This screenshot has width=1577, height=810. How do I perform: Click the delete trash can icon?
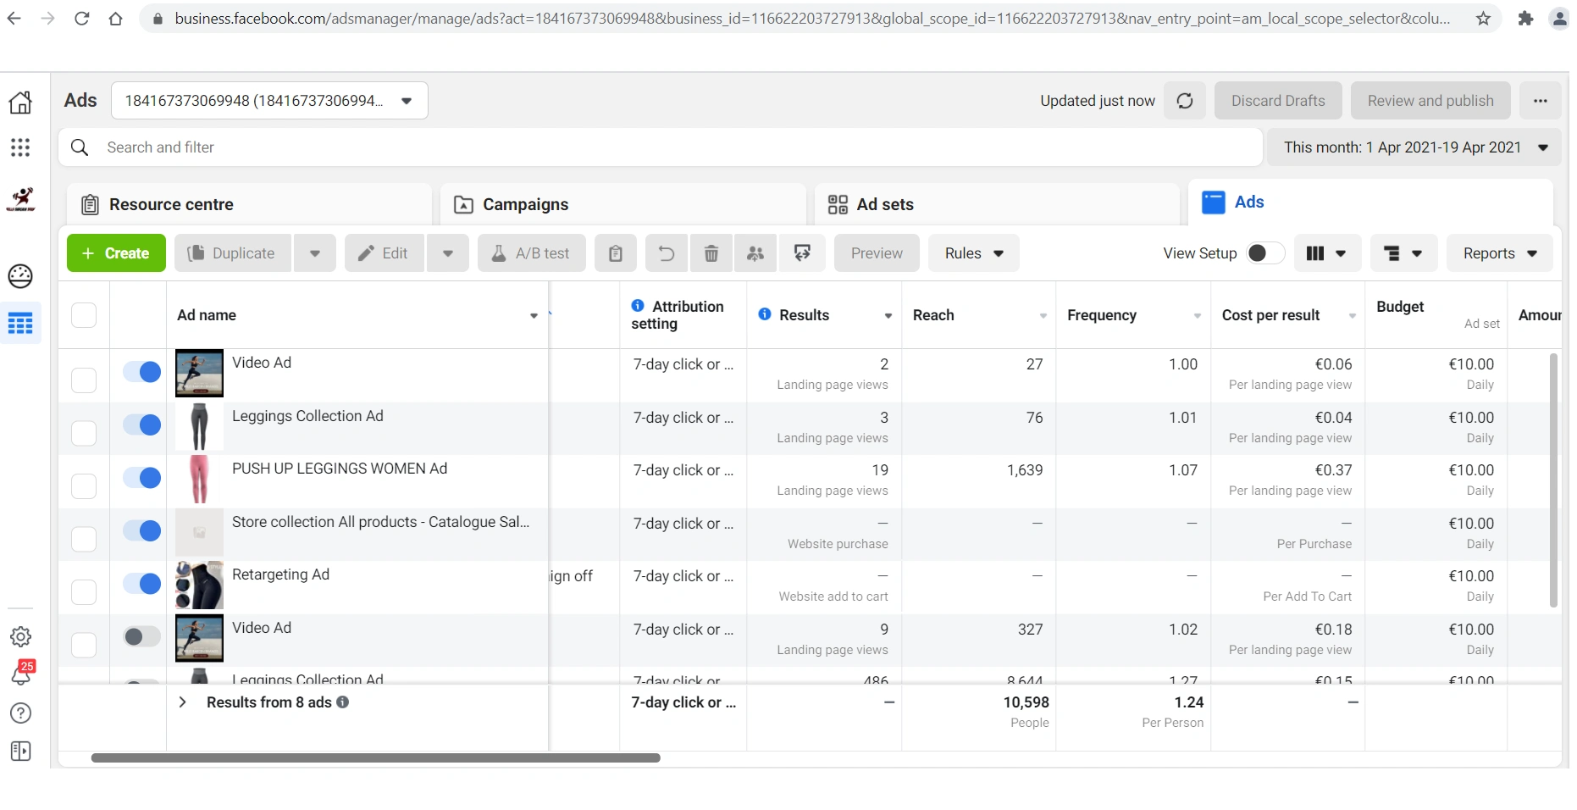[x=711, y=253]
